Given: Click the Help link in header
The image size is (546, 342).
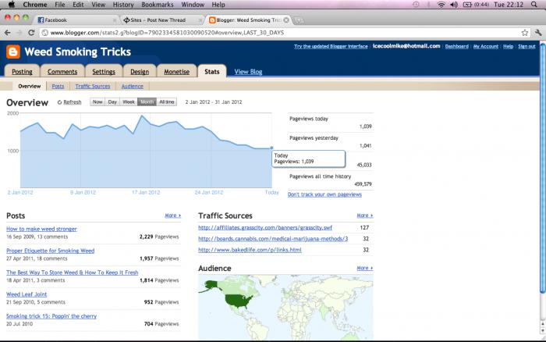Looking at the screenshot, I should pos(508,46).
